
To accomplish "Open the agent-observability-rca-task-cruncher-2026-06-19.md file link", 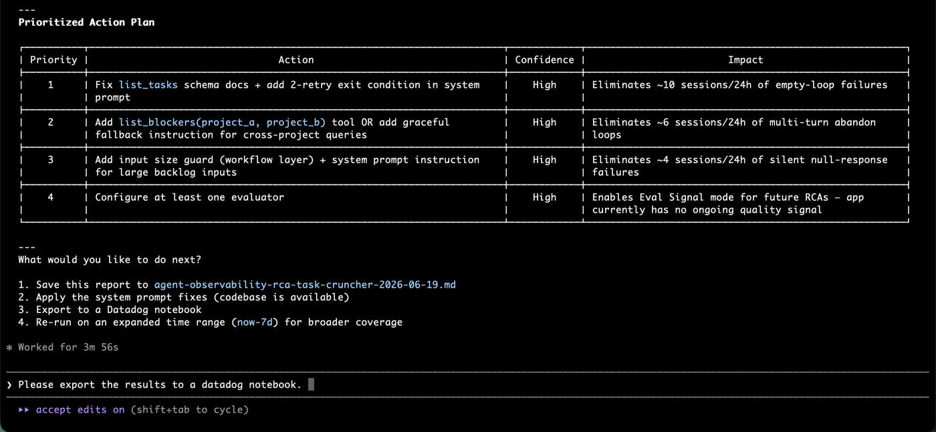I will (305, 285).
